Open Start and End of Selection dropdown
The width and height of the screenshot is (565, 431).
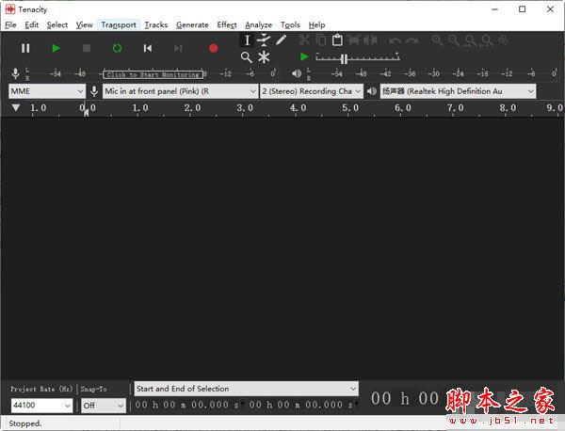[x=247, y=389]
